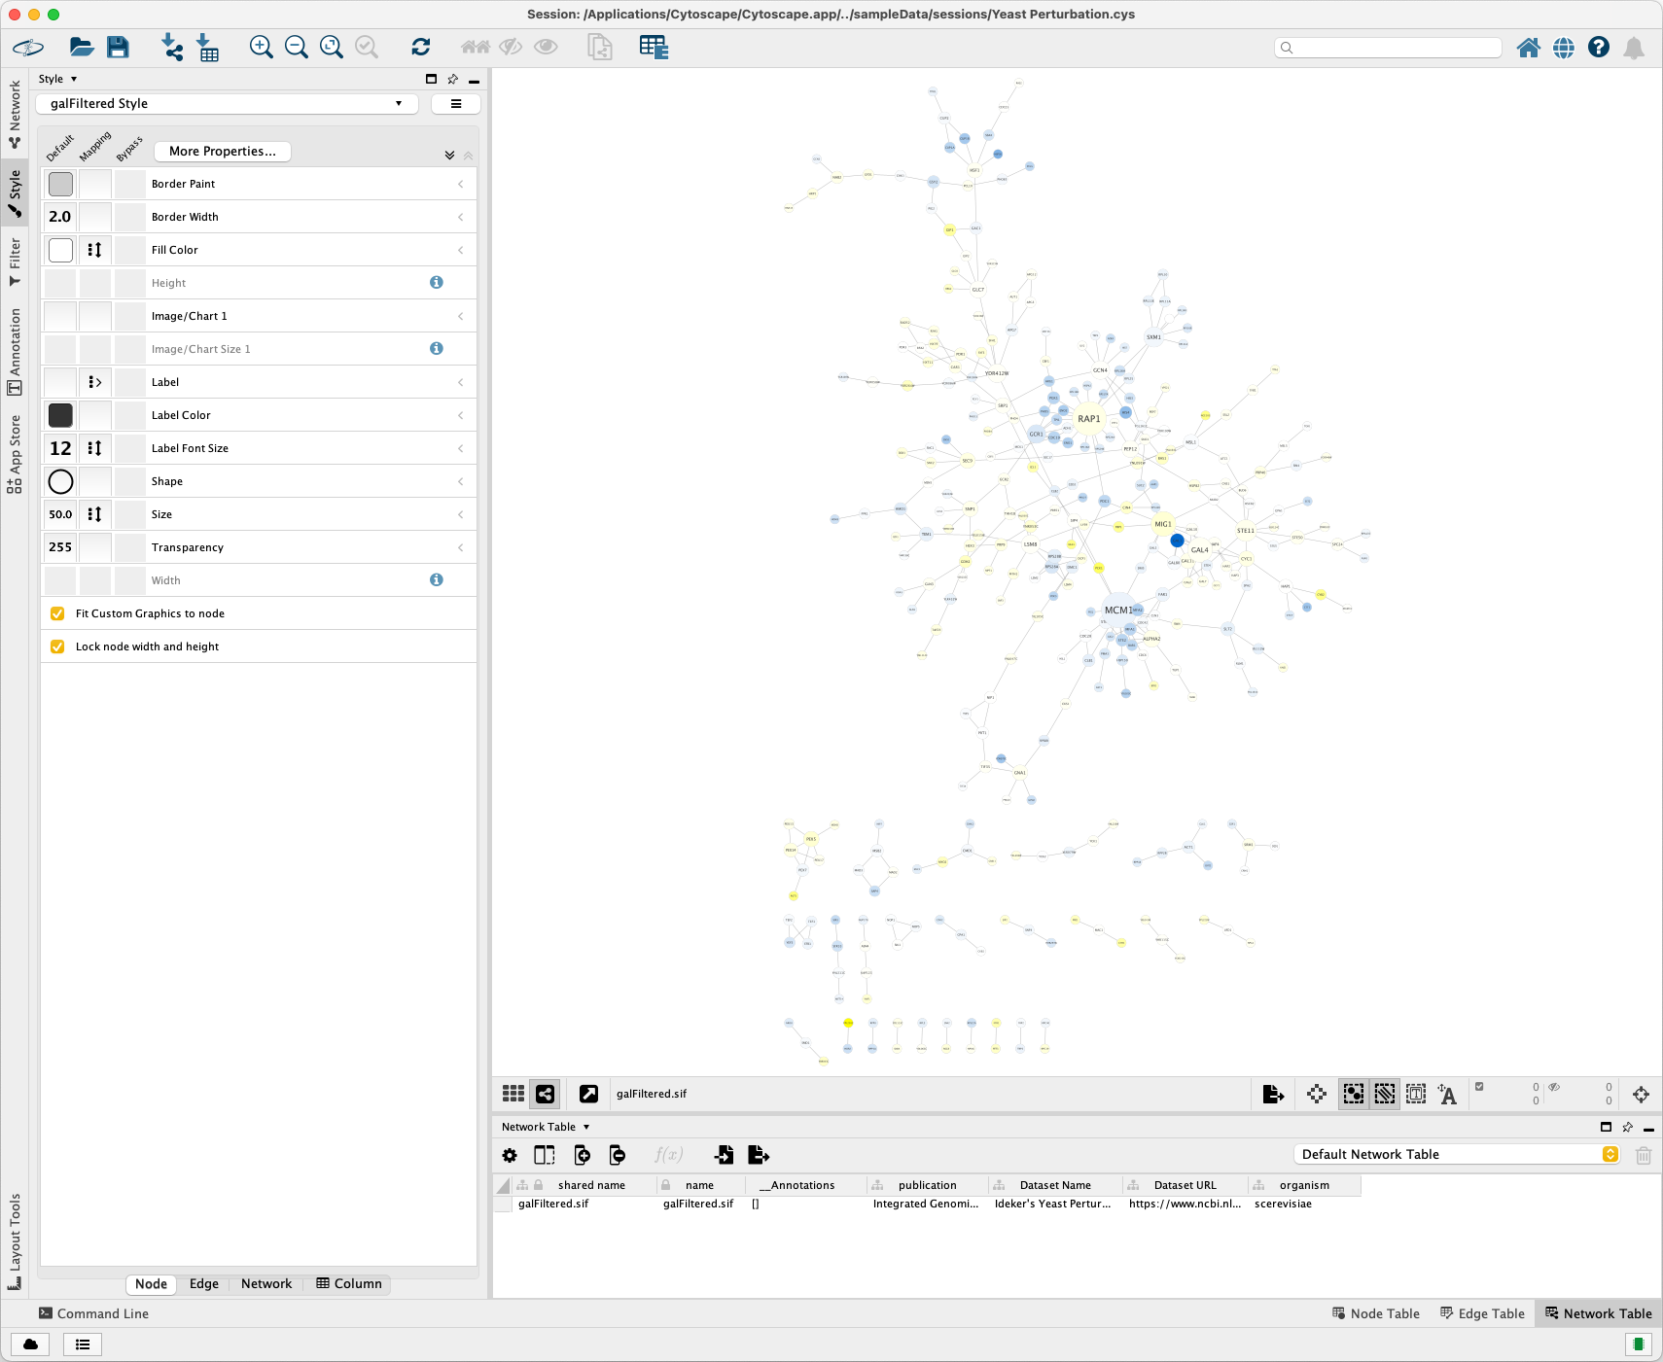Click the Home icon in toolbar
This screenshot has width=1663, height=1362.
(x=1528, y=48)
